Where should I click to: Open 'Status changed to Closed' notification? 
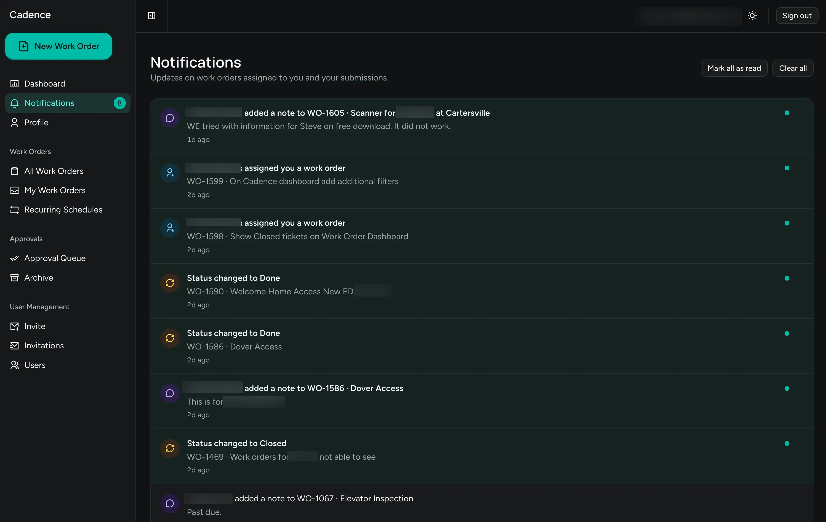pyautogui.click(x=482, y=456)
